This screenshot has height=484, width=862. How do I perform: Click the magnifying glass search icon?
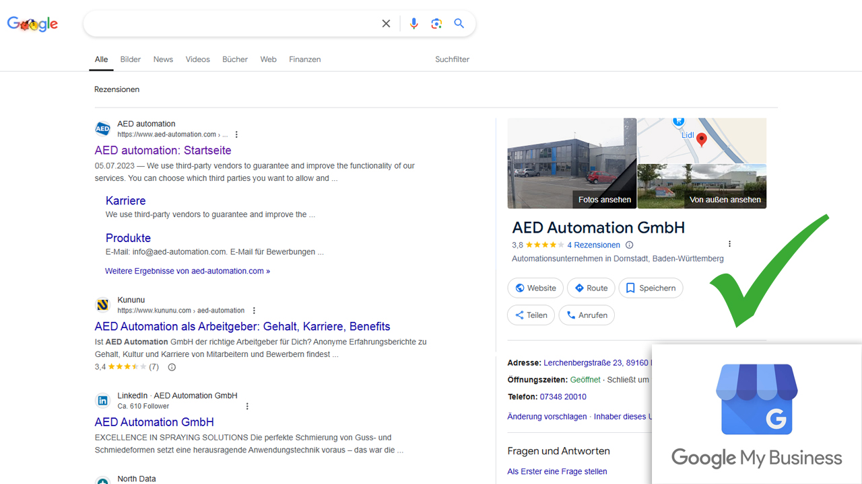click(x=459, y=24)
